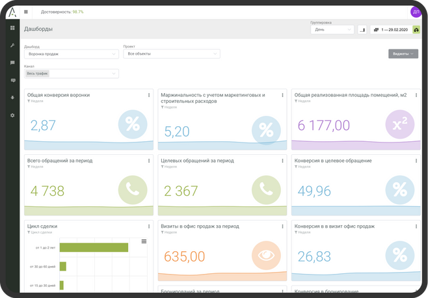Click the 'от 1 до 2 лет' green bar
This screenshot has height=298, width=428.
94,247
